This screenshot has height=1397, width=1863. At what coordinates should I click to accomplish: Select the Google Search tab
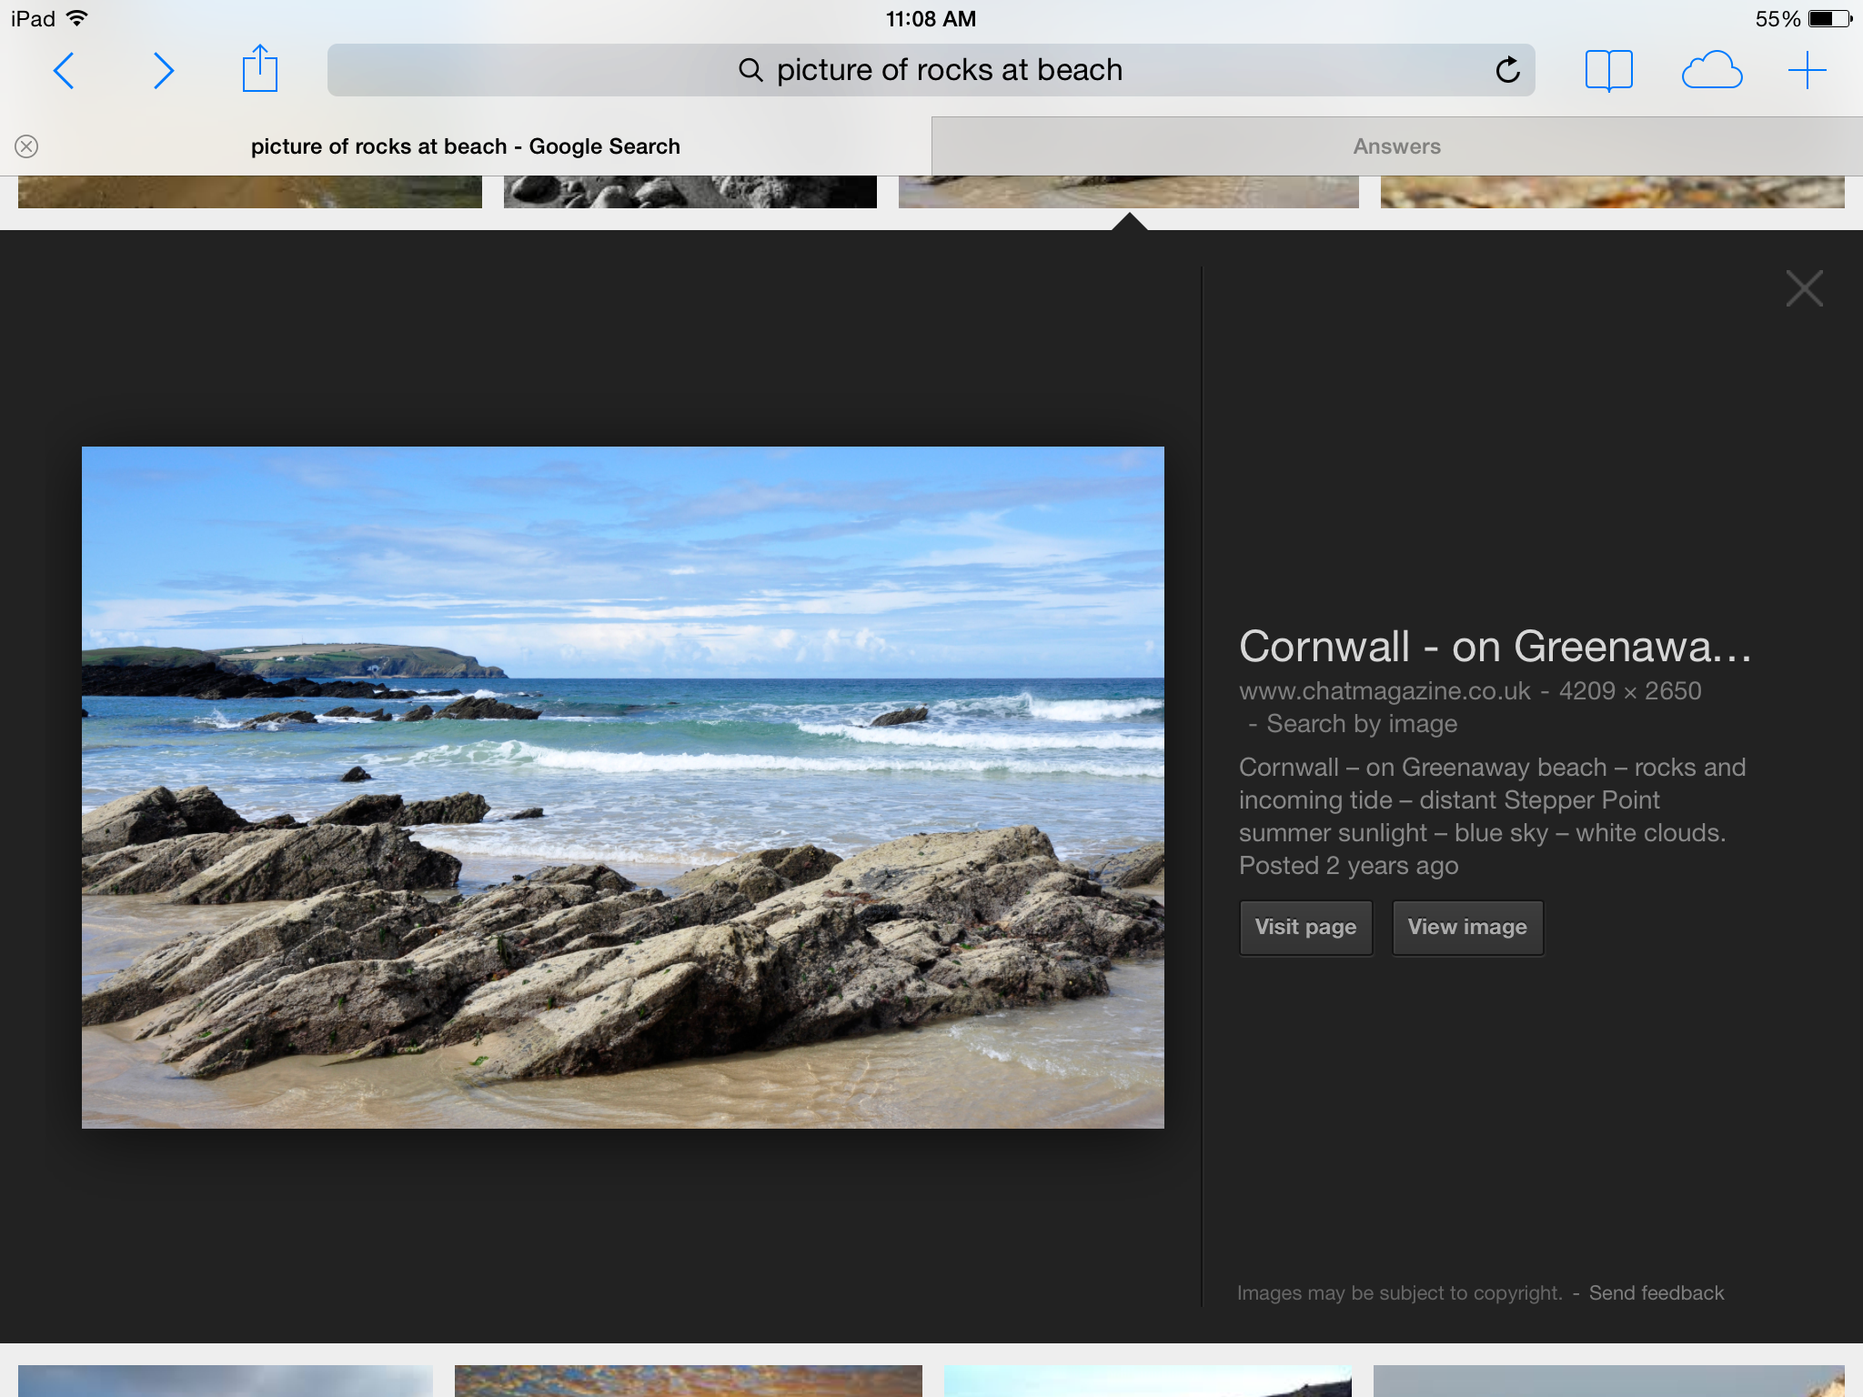tap(465, 146)
